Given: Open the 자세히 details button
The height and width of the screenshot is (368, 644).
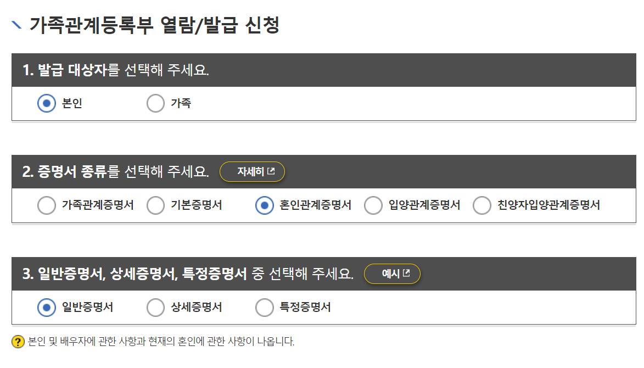Looking at the screenshot, I should pos(252,171).
